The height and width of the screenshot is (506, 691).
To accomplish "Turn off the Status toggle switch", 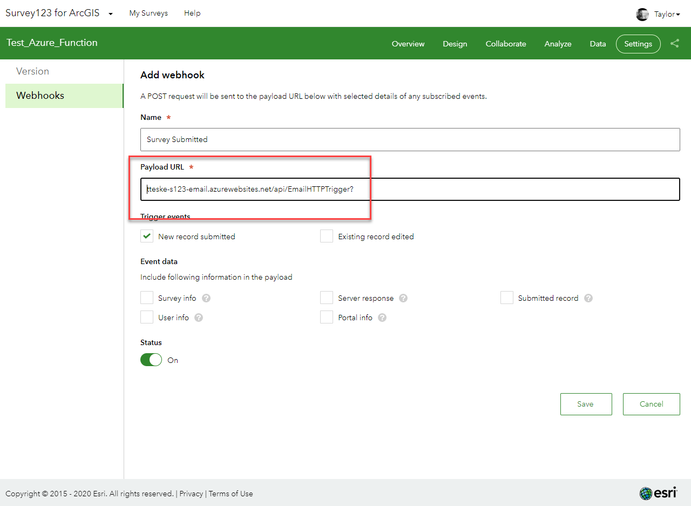I will coord(151,360).
